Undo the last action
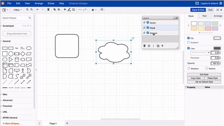Viewport: 224px width, 126px height. tap(37, 9)
